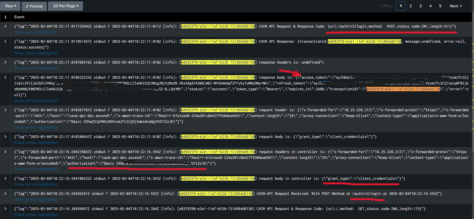Open the Raw view dropdown
Screen dimensions: 474x219
point(10,6)
